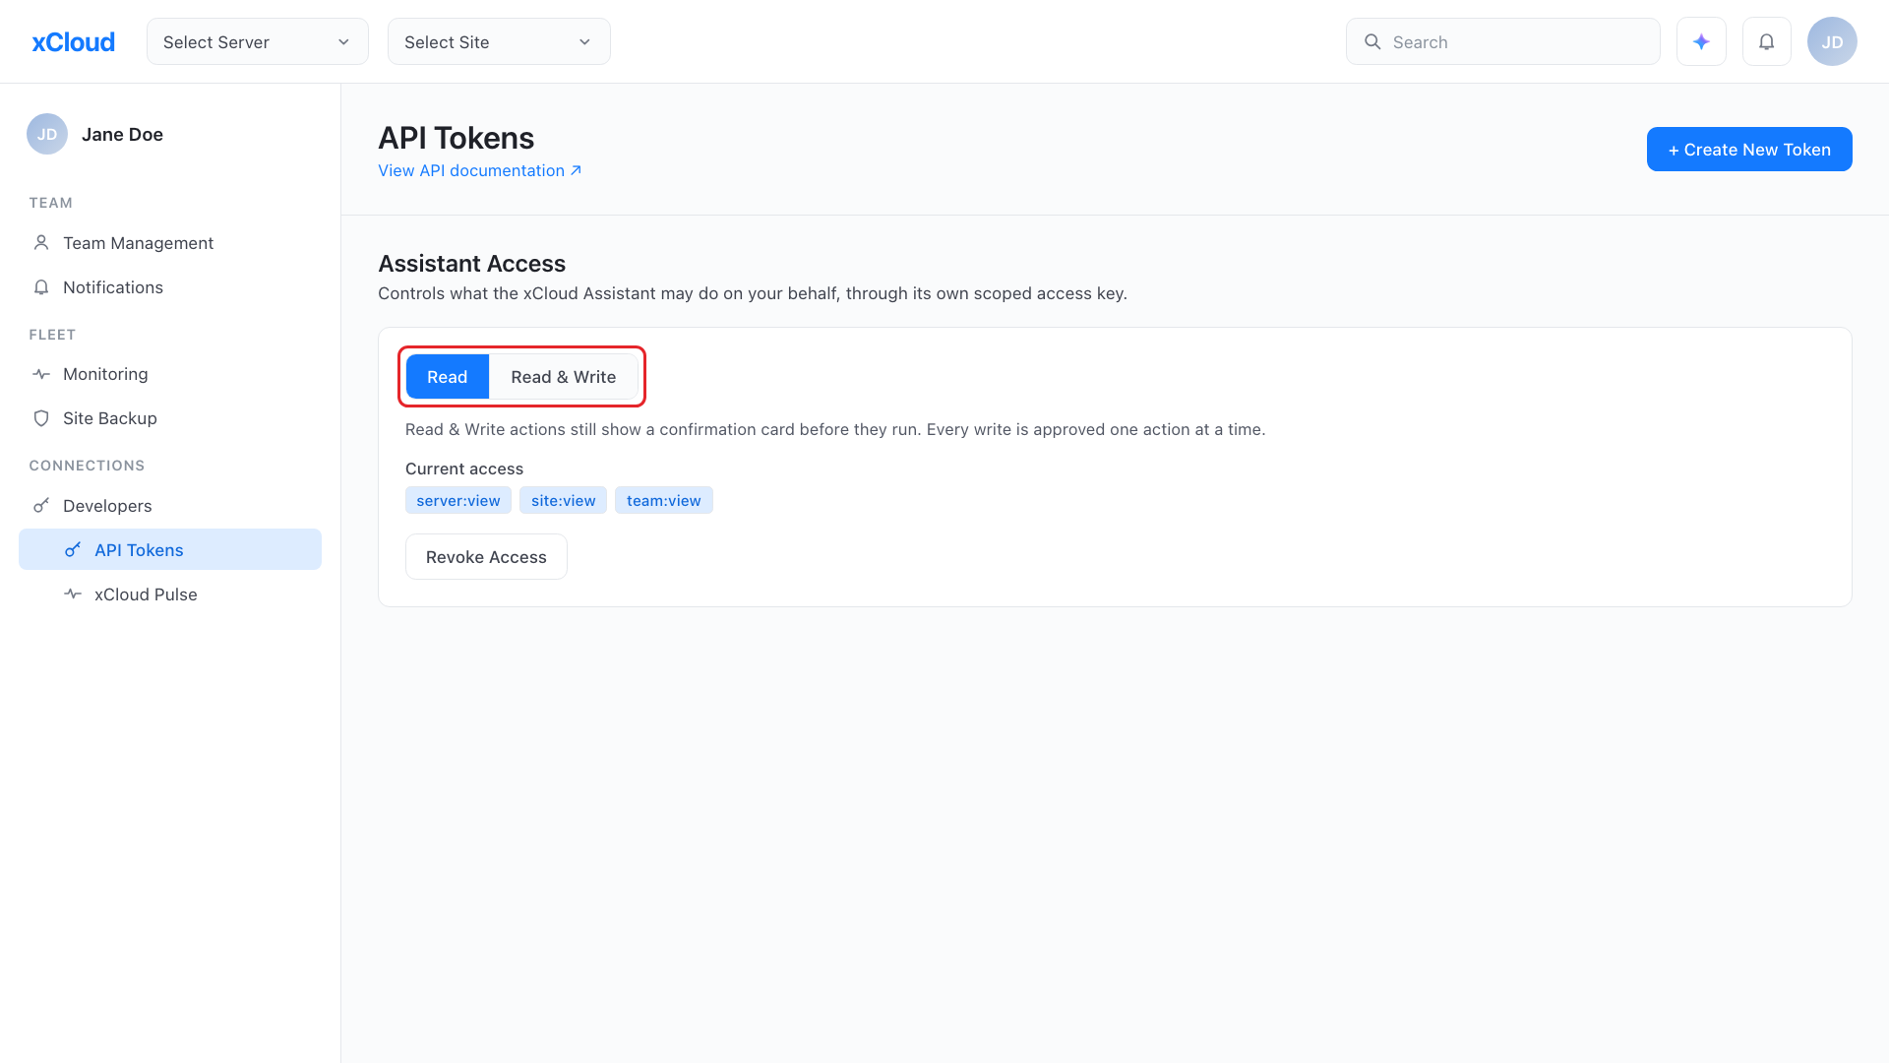Click the team:view scope tag
The width and height of the screenshot is (1889, 1063).
pyautogui.click(x=664, y=500)
